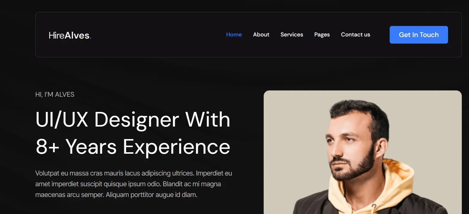Viewport: 469px width, 214px height.
Task: Go to the About page
Action: [261, 35]
